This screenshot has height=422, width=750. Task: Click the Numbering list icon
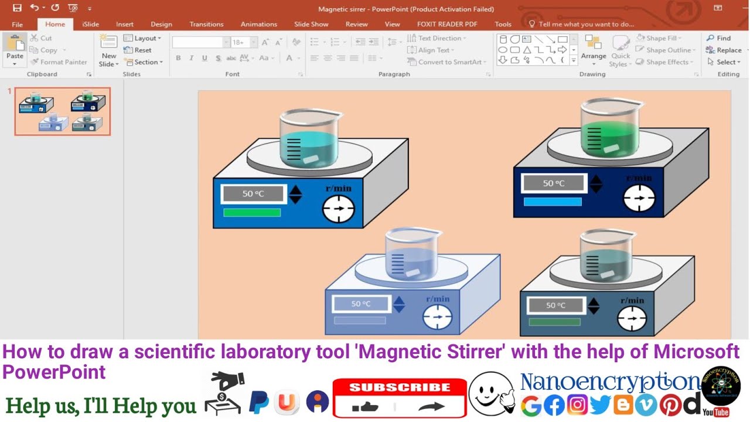pyautogui.click(x=336, y=42)
